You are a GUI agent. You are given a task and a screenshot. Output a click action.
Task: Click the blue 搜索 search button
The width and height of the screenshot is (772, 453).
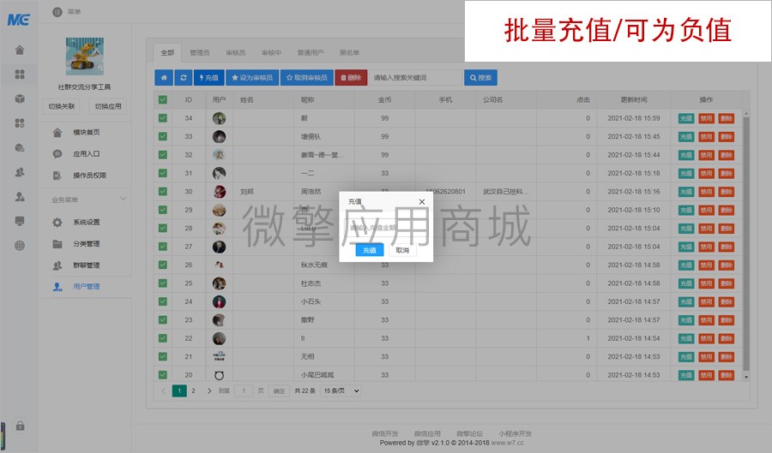point(480,78)
